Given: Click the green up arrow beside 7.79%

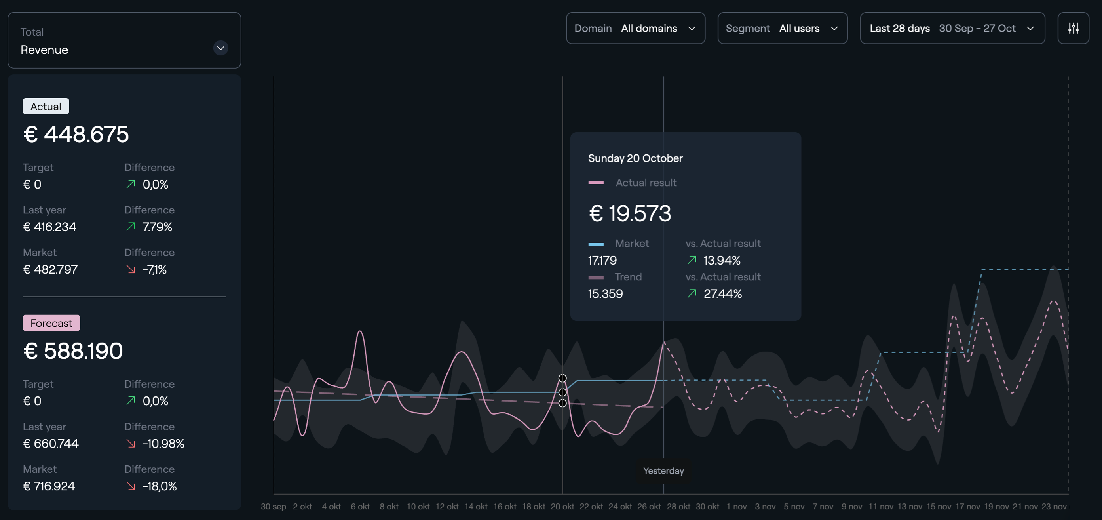Looking at the screenshot, I should [x=131, y=227].
